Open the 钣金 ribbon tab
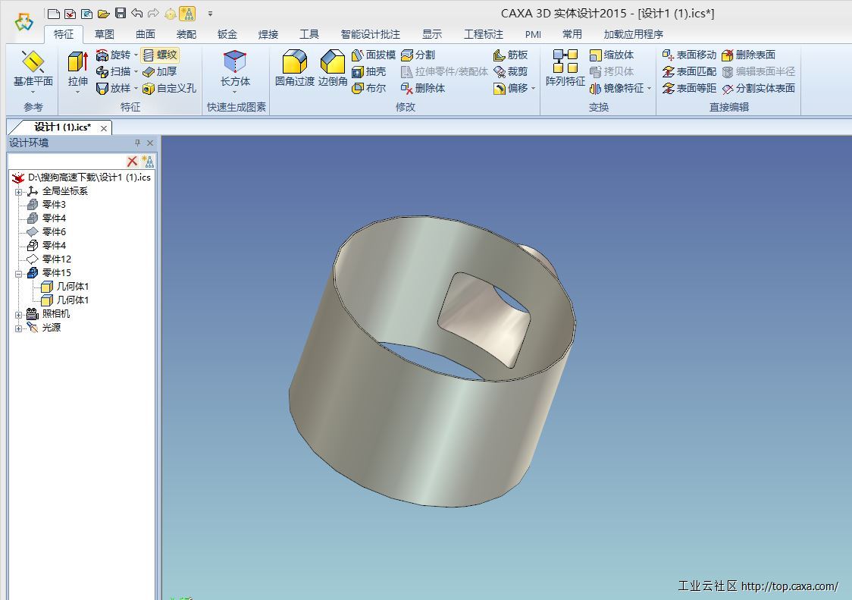This screenshot has height=600, width=852. pos(227,34)
